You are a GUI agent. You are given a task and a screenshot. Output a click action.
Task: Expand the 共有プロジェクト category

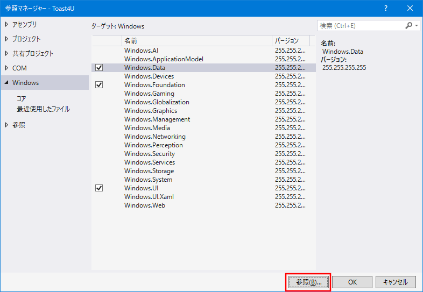click(6, 53)
